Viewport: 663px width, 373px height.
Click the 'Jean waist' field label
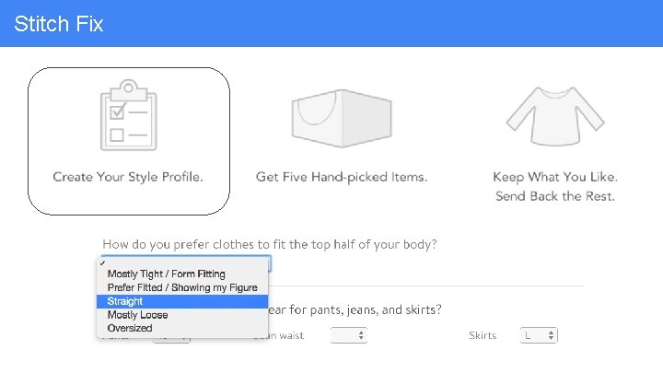280,335
